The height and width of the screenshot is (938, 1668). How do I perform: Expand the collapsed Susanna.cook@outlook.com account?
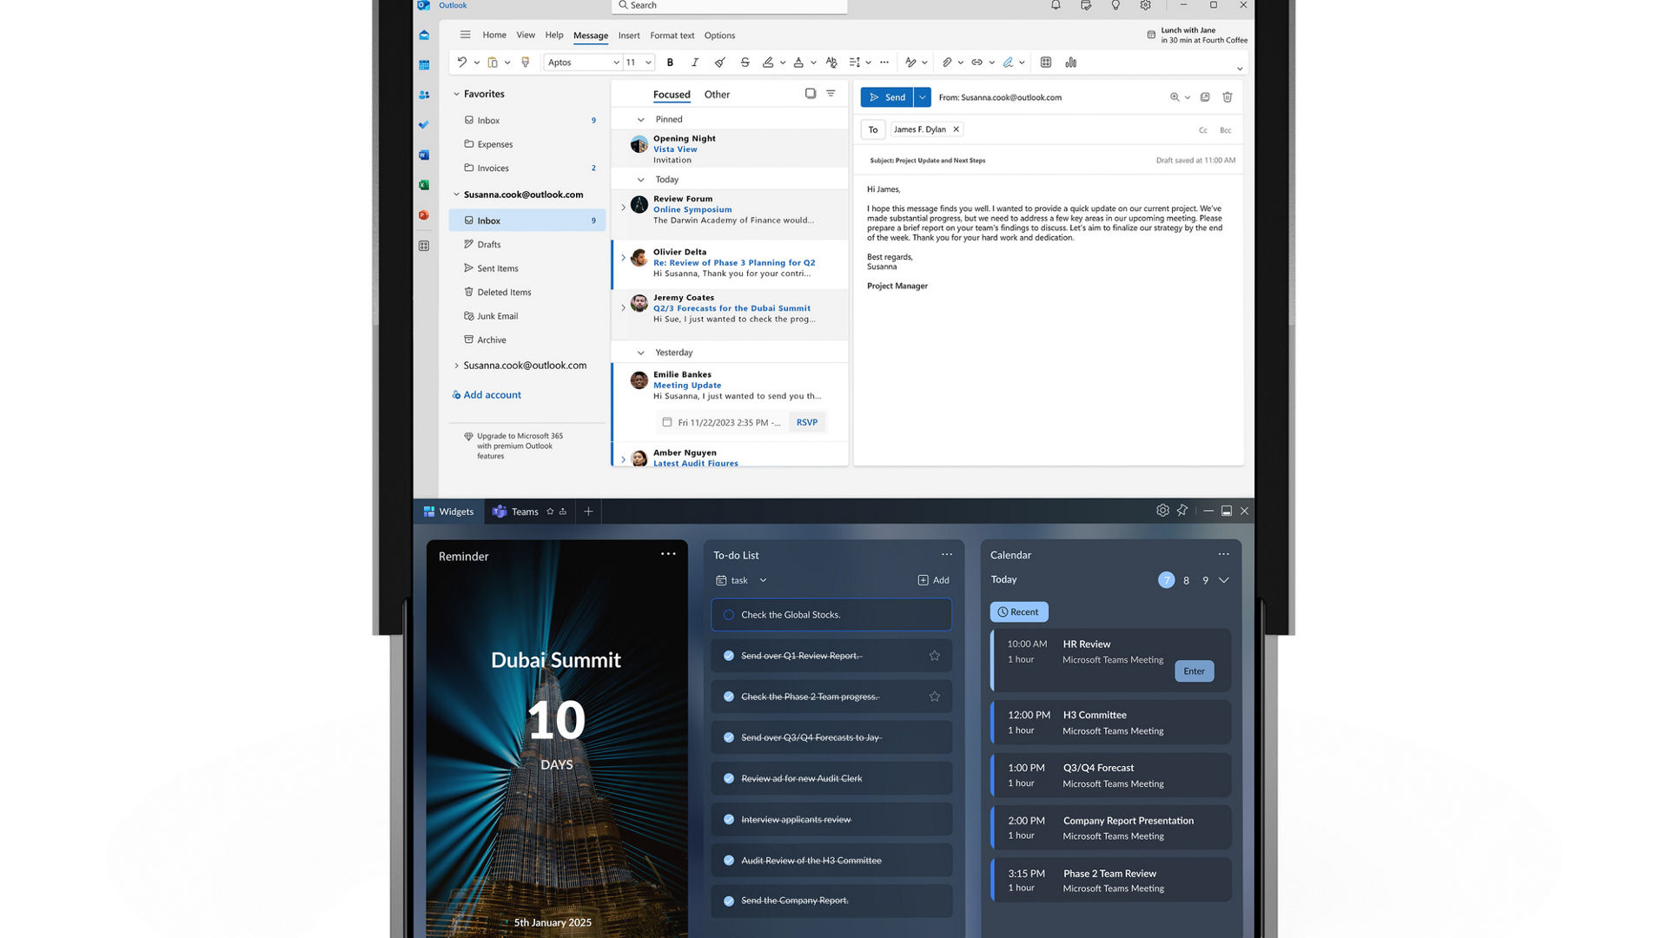[456, 366]
